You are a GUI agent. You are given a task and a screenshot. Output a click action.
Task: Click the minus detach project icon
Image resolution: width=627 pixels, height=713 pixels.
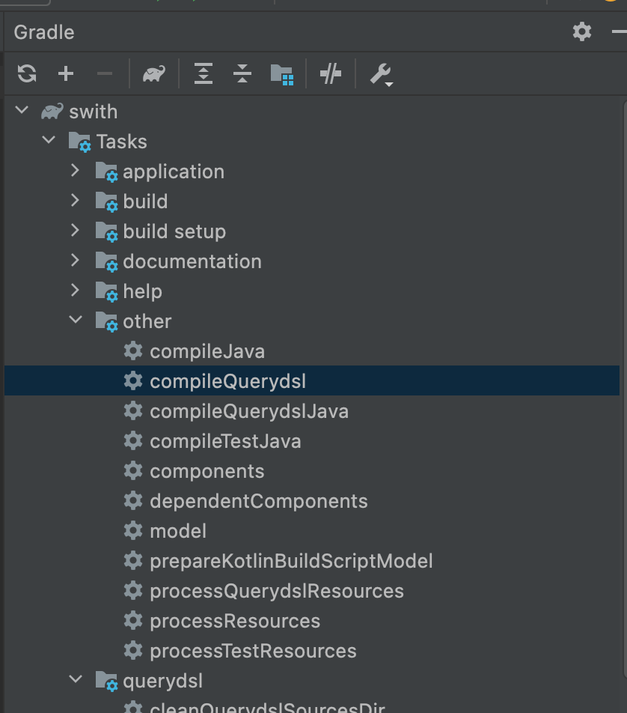pyautogui.click(x=105, y=73)
